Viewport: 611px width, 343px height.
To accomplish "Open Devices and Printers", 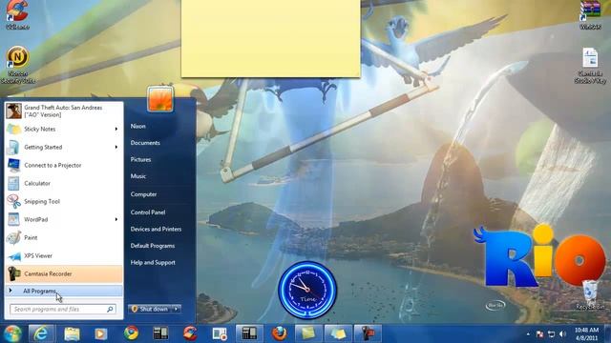I will point(156,229).
